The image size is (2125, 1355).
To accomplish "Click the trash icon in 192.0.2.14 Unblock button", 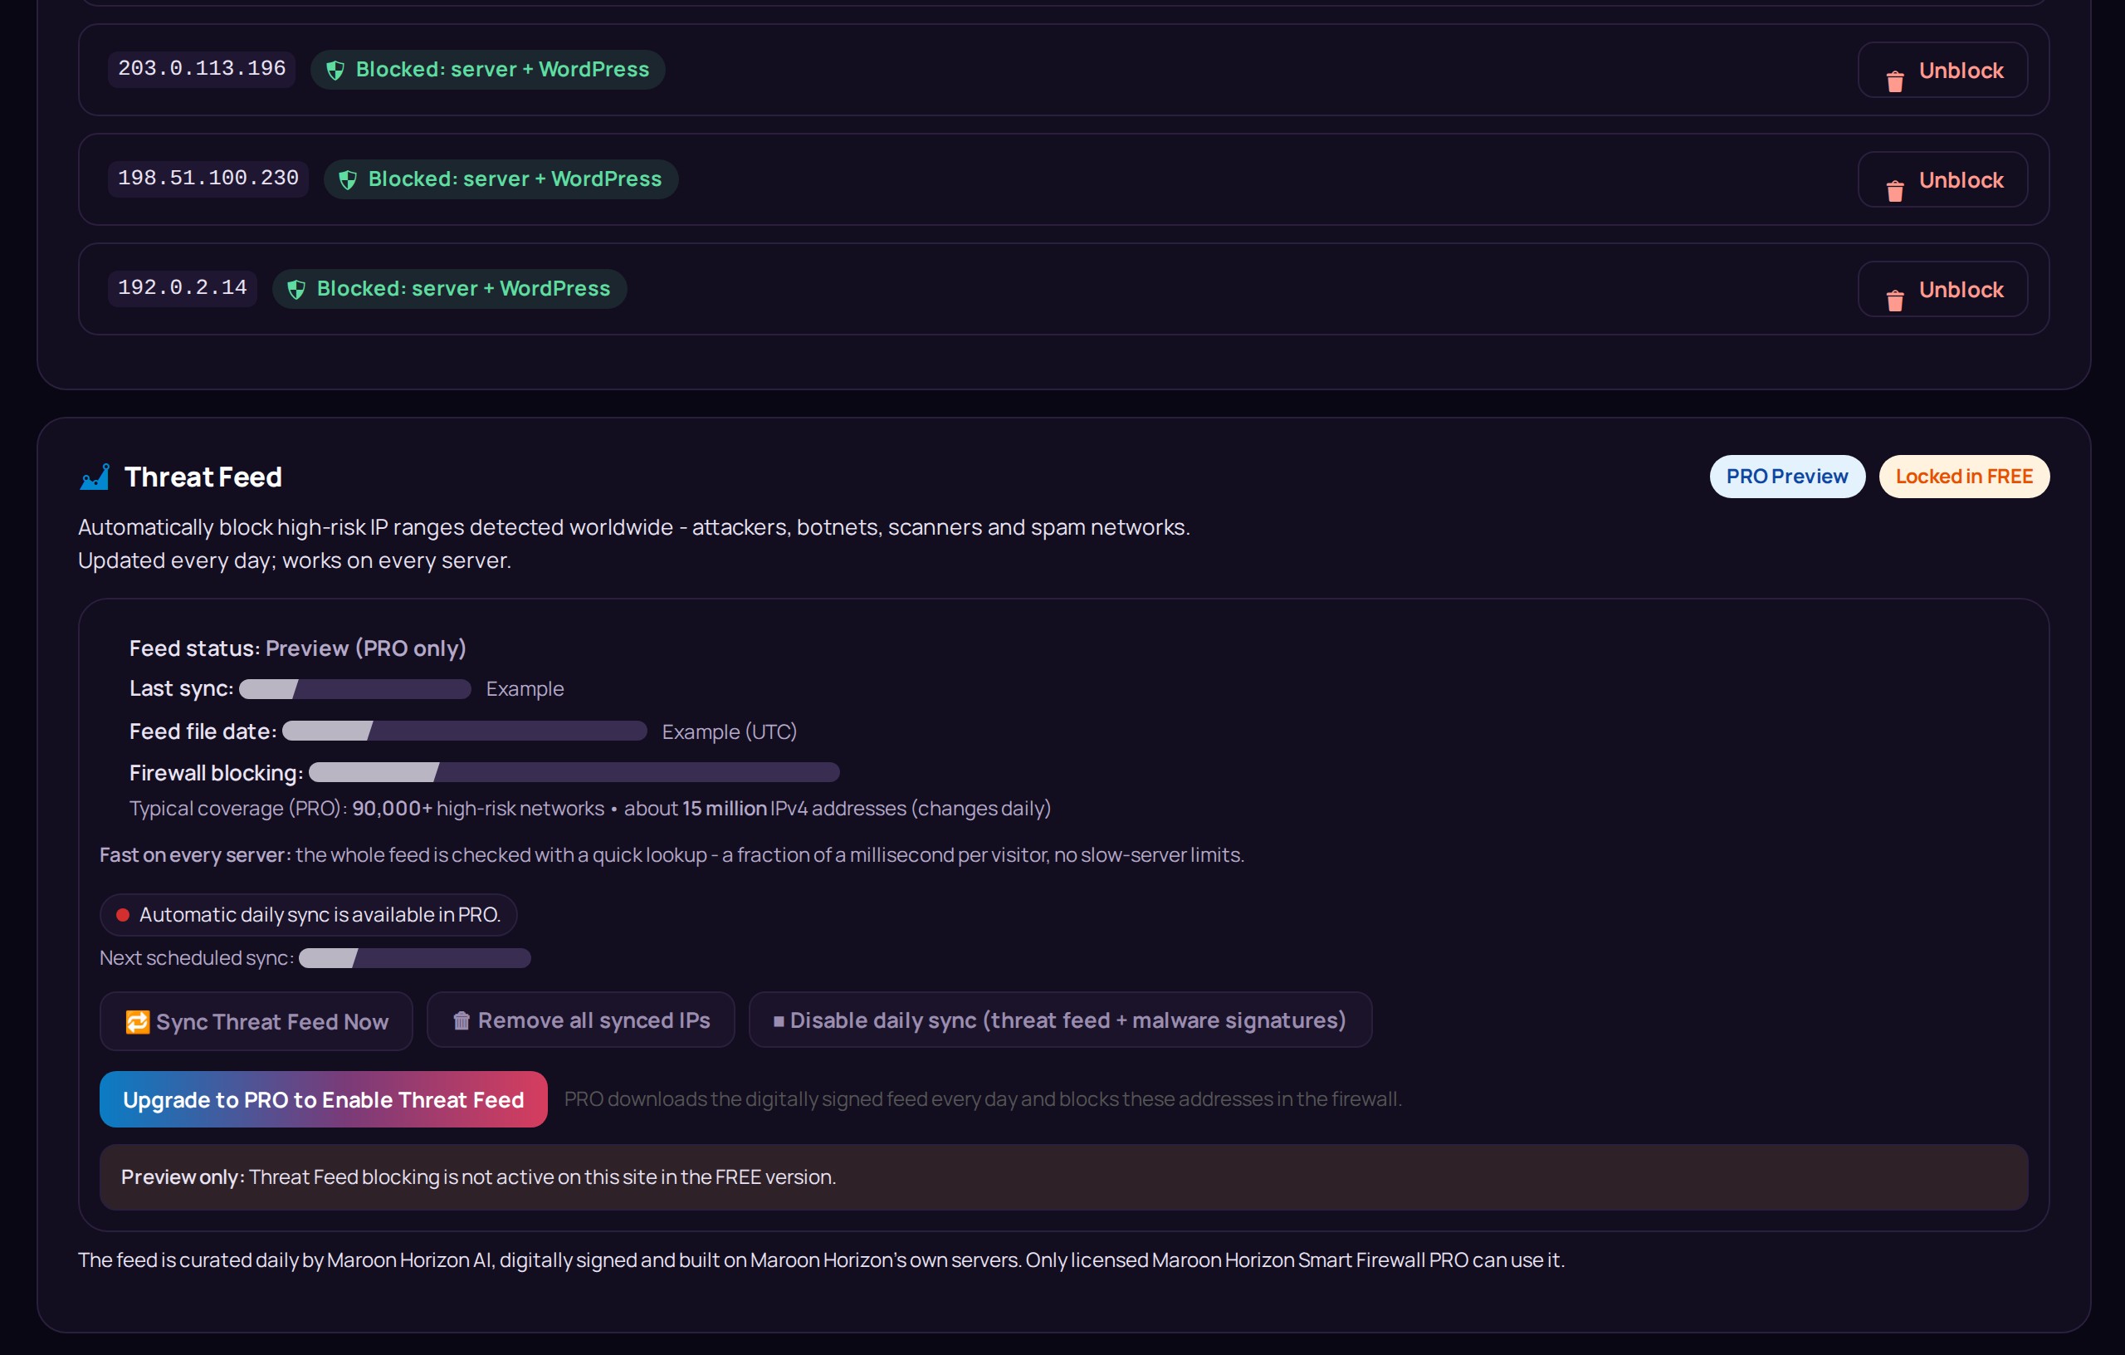I will pyautogui.click(x=1895, y=300).
